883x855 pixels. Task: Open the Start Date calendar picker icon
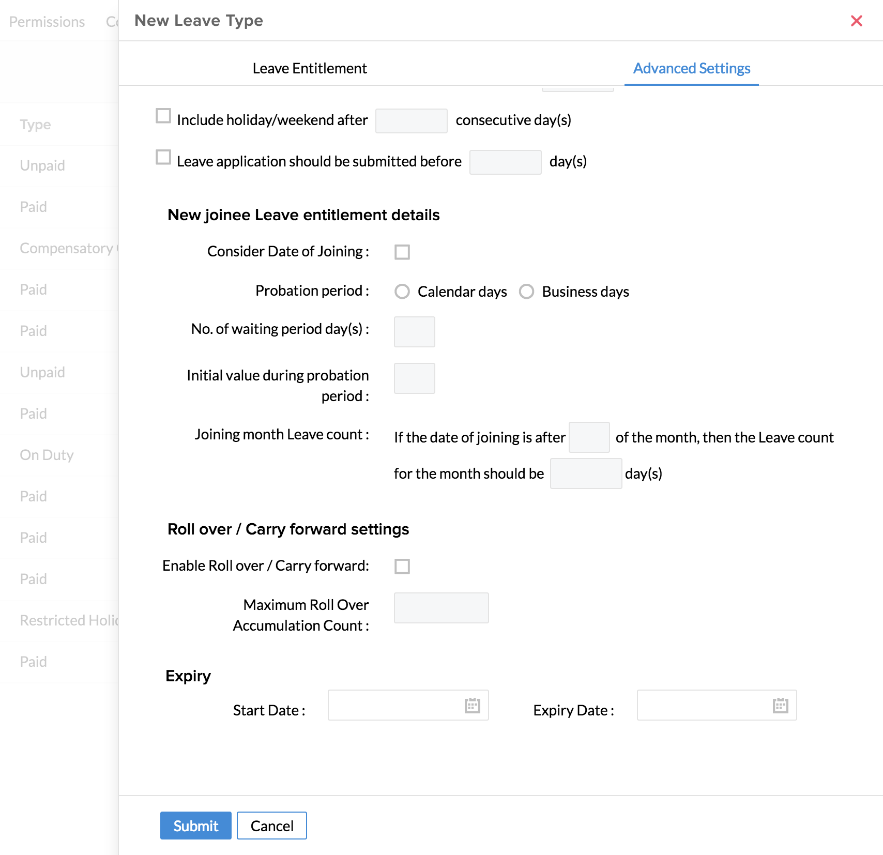[472, 706]
